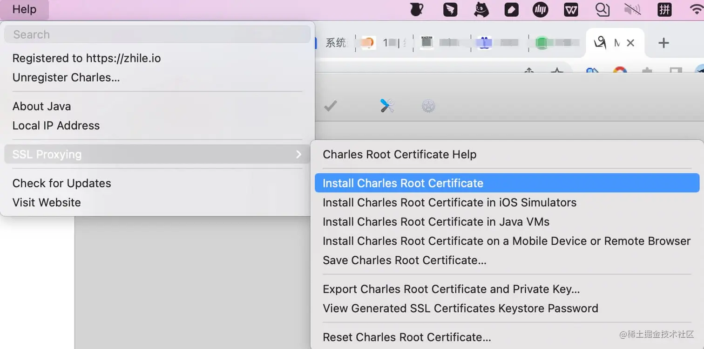The height and width of the screenshot is (349, 704).
Task: Click the round waveform audio icon in menu bar
Action: coord(541,9)
